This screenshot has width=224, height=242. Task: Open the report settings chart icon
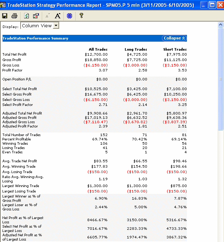pyautogui.click(x=36, y=16)
